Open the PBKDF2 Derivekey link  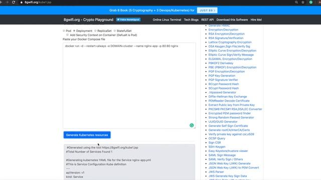click(x=221, y=63)
